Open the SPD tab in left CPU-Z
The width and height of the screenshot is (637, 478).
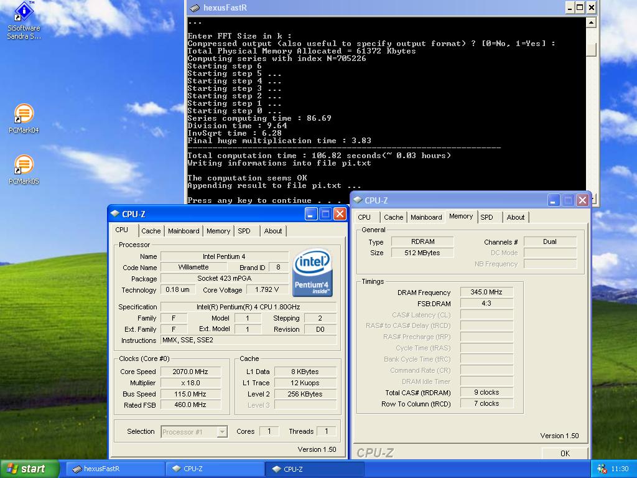pos(244,231)
